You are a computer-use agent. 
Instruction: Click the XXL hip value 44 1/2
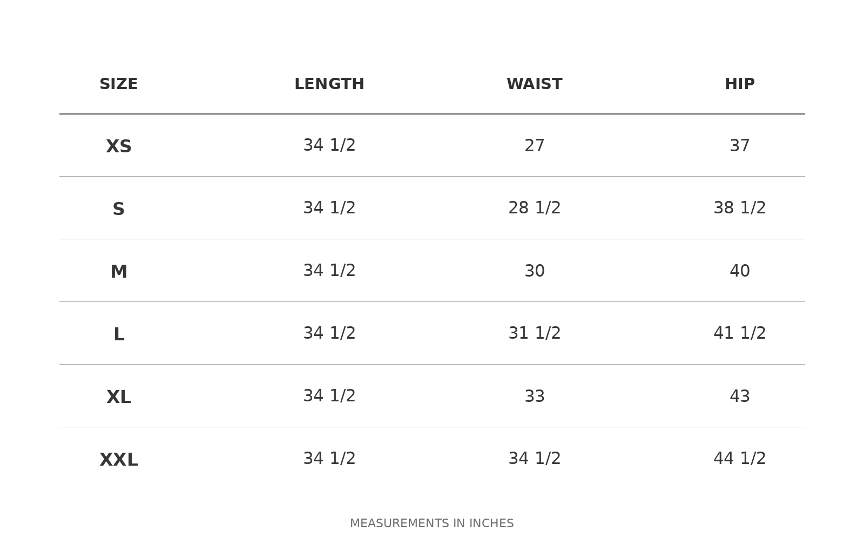pos(740,459)
